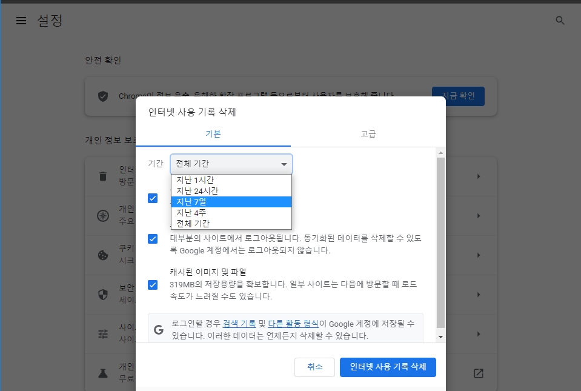Viewport: 581px width, 391px height.
Task: Expand the cookies row arrow
Action: [479, 255]
